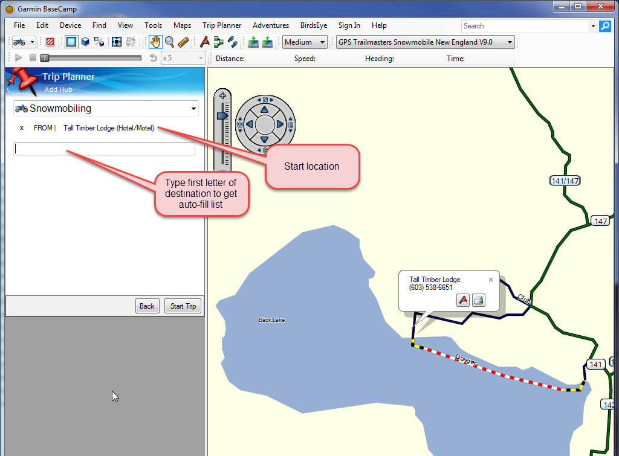Select the Hand pan tool

[155, 42]
